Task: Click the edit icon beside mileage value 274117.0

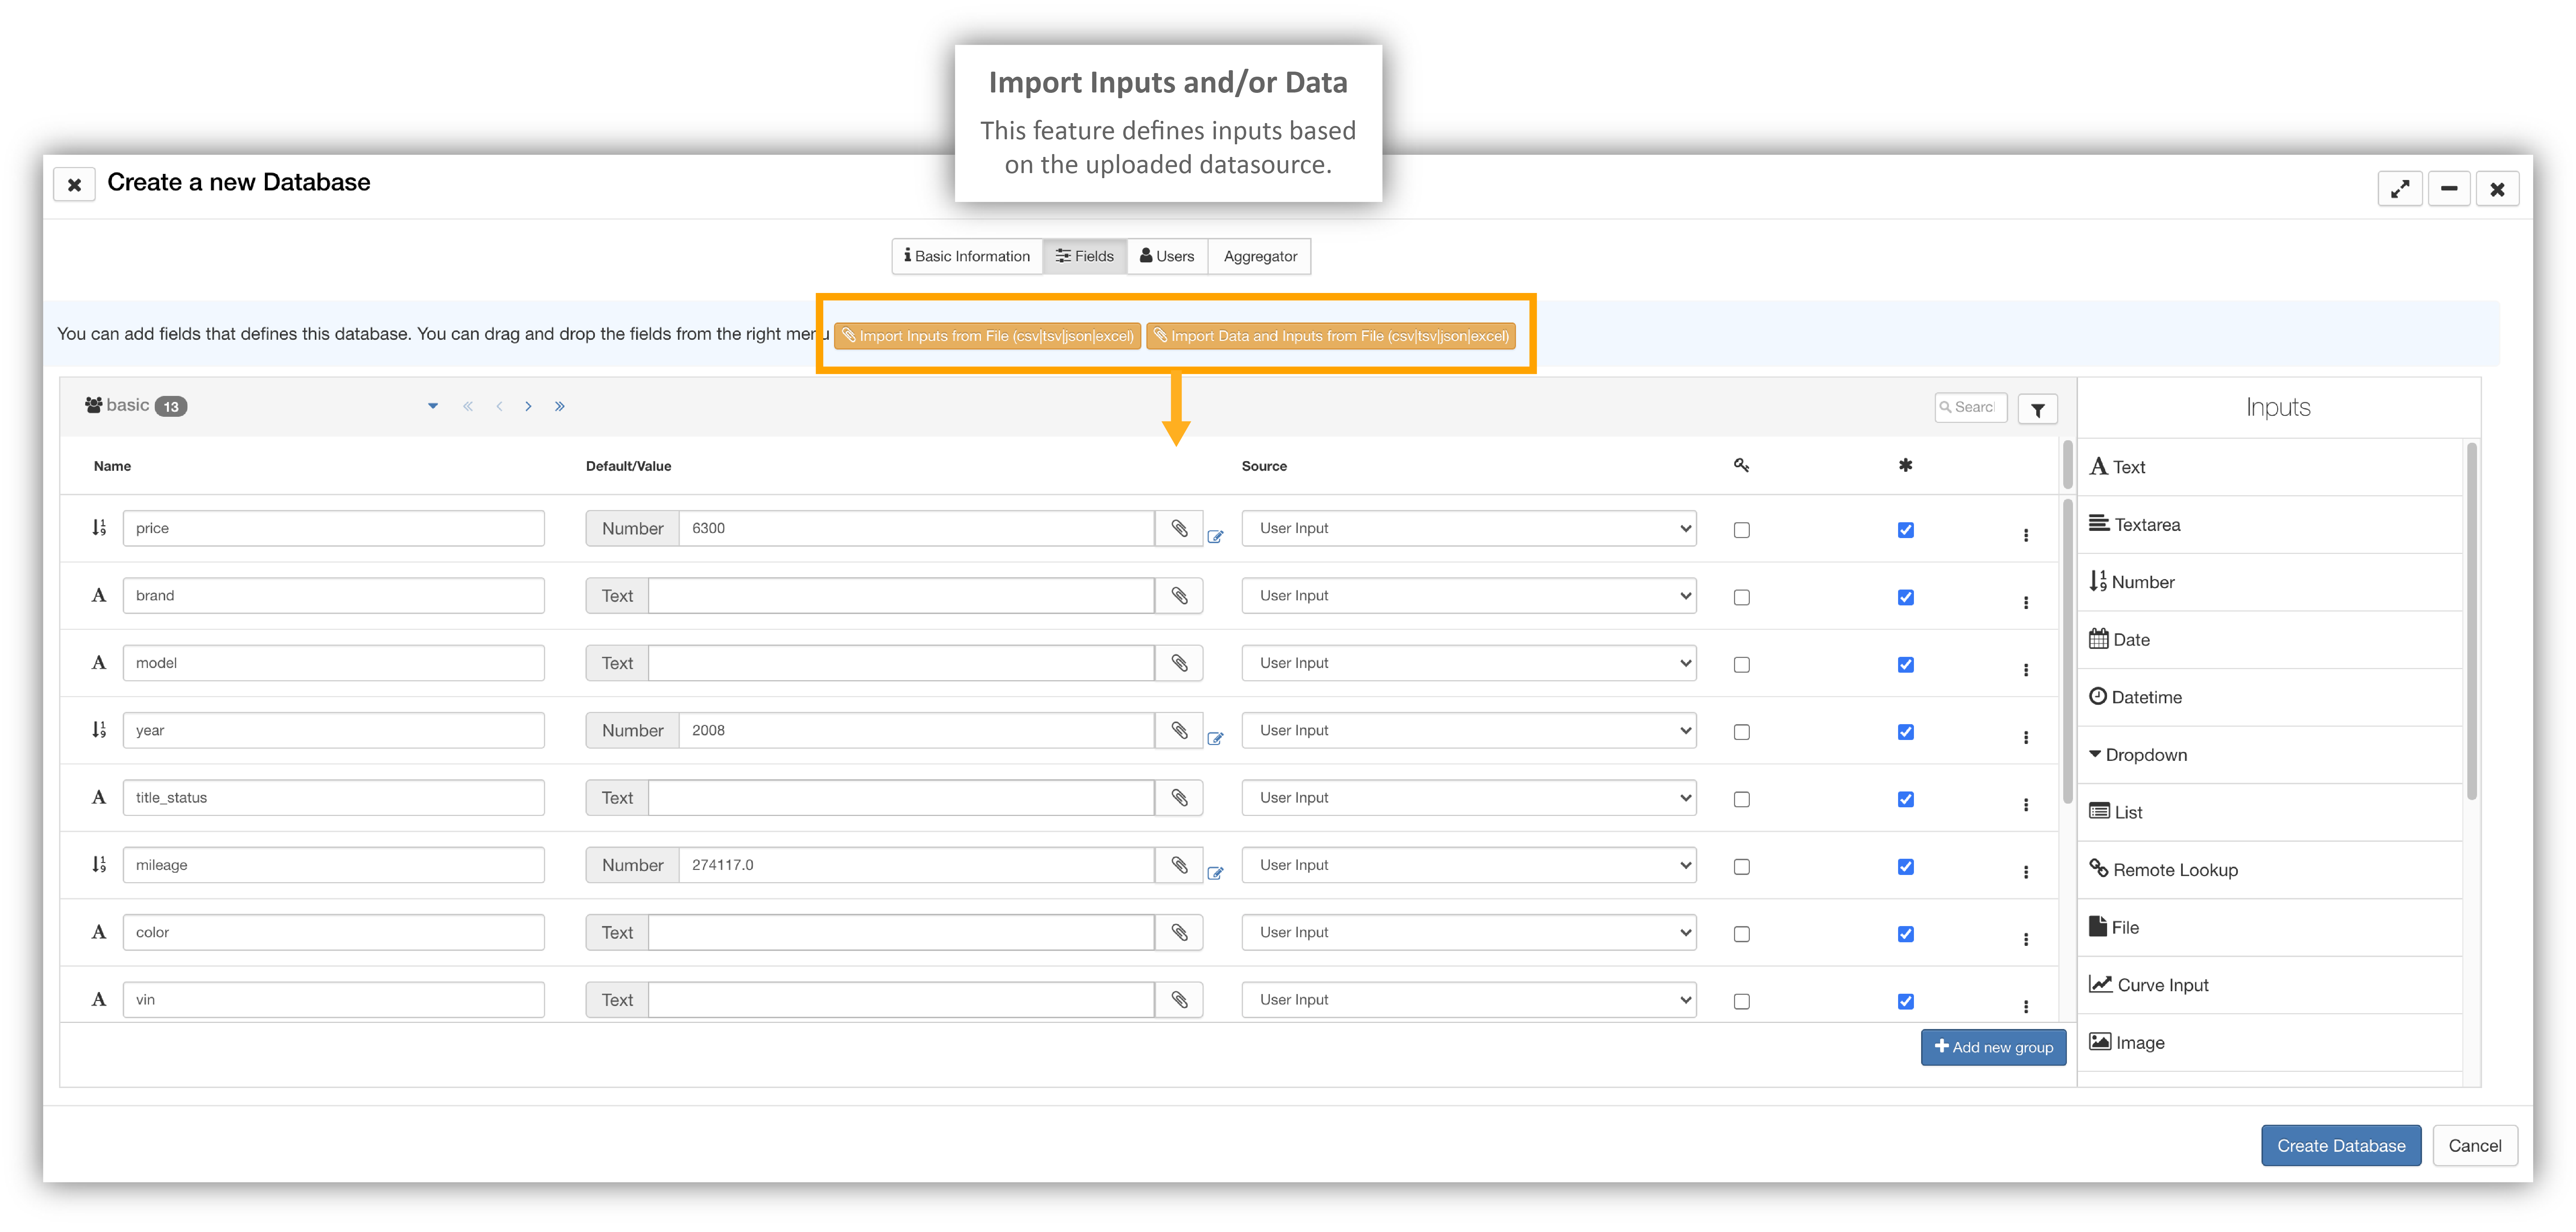Action: click(x=1215, y=874)
